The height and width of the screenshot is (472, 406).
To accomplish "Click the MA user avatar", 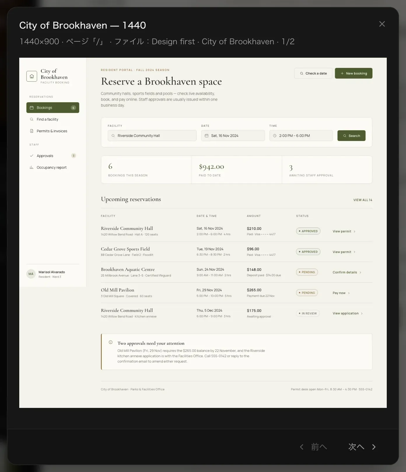I will [31, 274].
